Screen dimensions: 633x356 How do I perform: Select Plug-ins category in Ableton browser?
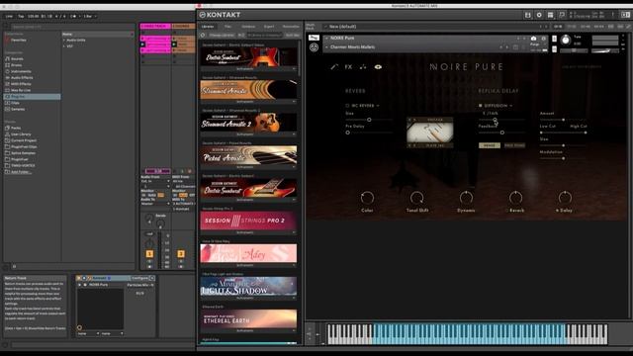coord(33,97)
